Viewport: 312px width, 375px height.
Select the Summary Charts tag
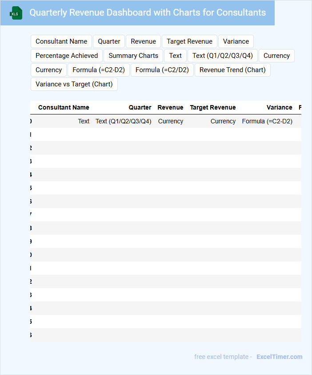tap(133, 56)
